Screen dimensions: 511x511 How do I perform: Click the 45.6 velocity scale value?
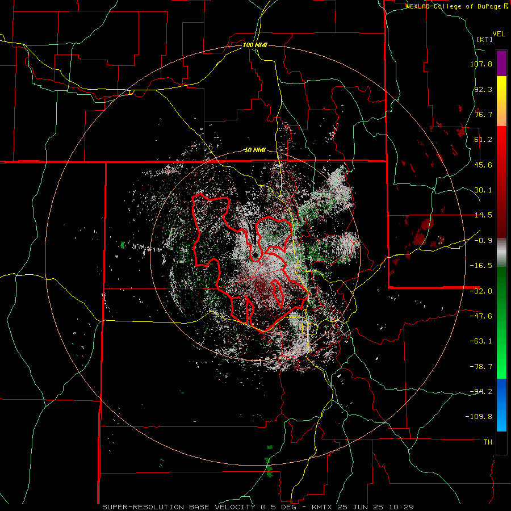[x=483, y=165]
